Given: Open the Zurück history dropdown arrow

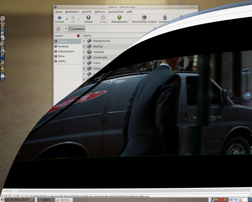Looking at the screenshot, I should coord(67,19).
